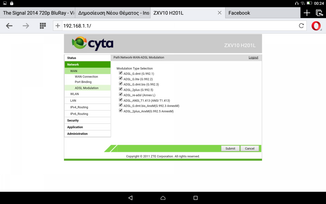This screenshot has height=204, width=326.
Task: Go back with the browser back arrow
Action: pyautogui.click(x=9, y=26)
